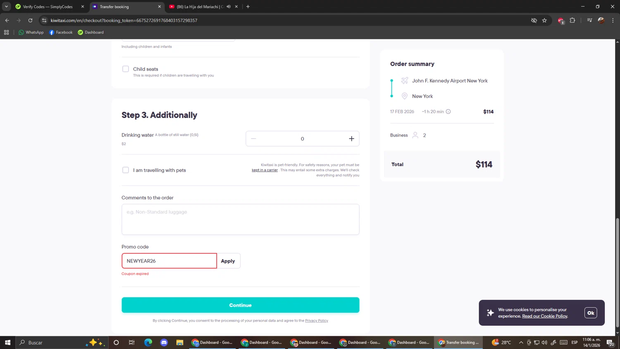Mute the La Hija del Mariachi tab audio

pos(229,7)
